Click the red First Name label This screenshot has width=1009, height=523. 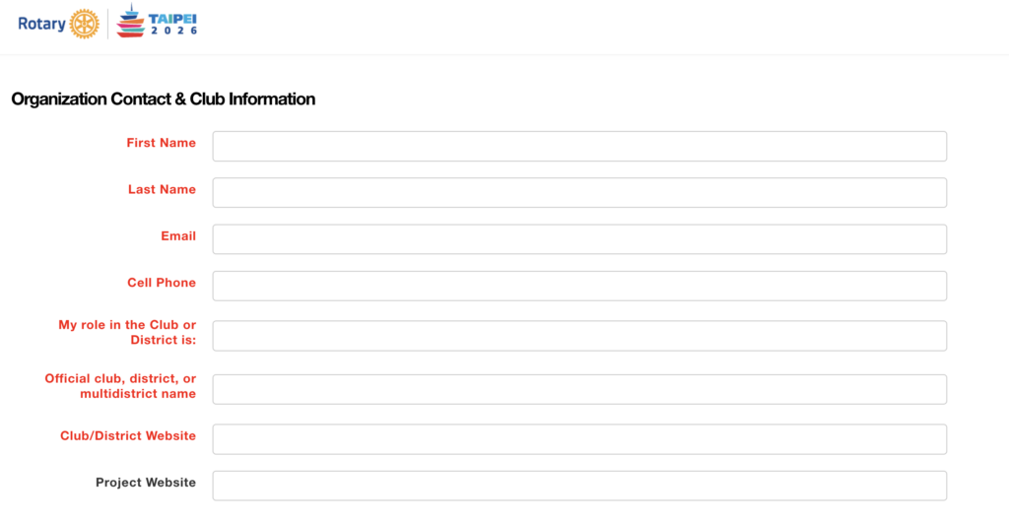161,143
